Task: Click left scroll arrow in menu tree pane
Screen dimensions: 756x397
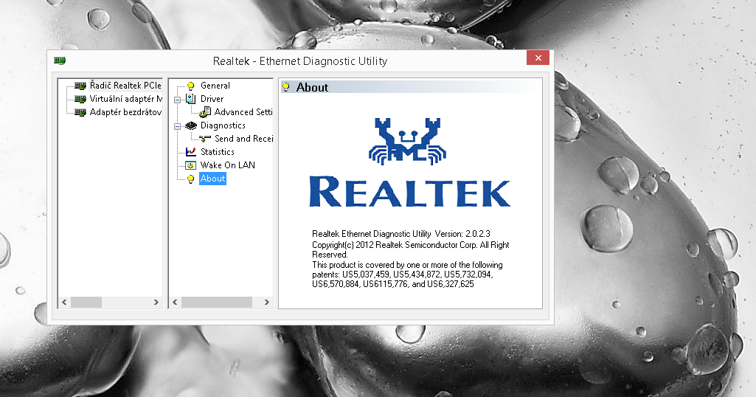Action: point(175,302)
